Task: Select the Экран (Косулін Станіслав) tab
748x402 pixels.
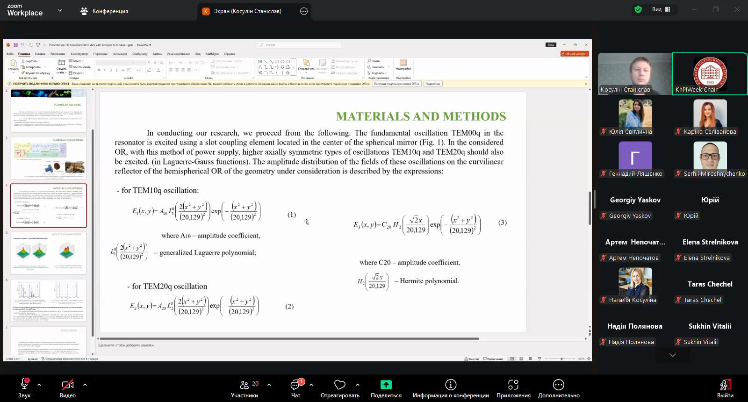Action: pos(247,11)
